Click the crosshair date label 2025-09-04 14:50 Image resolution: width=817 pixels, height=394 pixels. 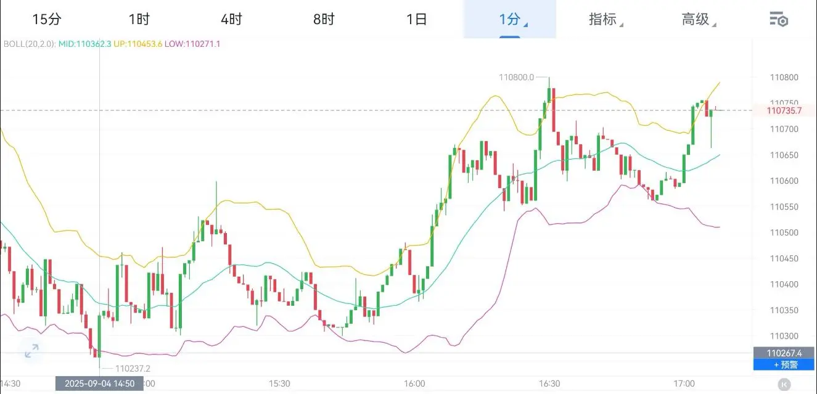pyautogui.click(x=99, y=384)
